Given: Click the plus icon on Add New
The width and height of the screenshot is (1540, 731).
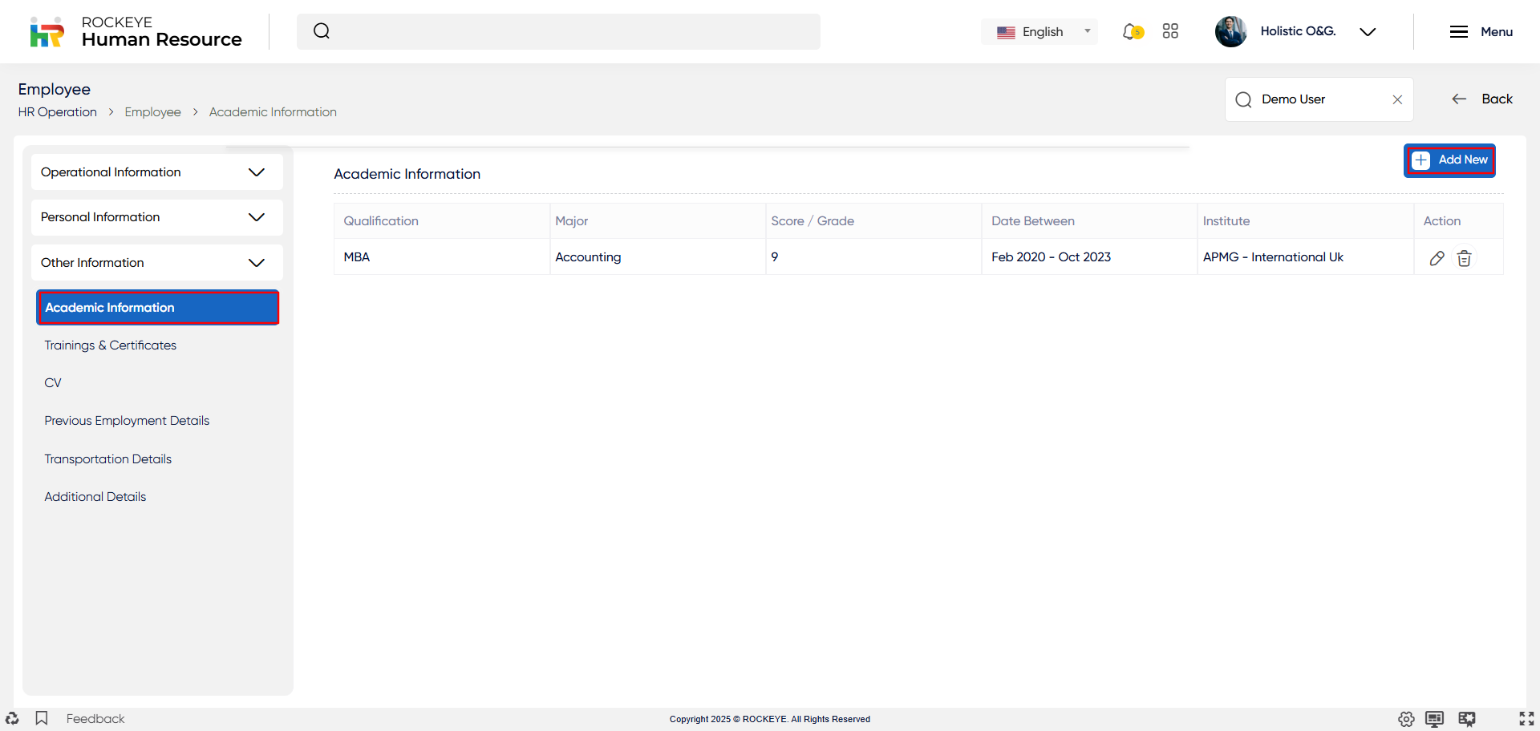Looking at the screenshot, I should [1421, 160].
